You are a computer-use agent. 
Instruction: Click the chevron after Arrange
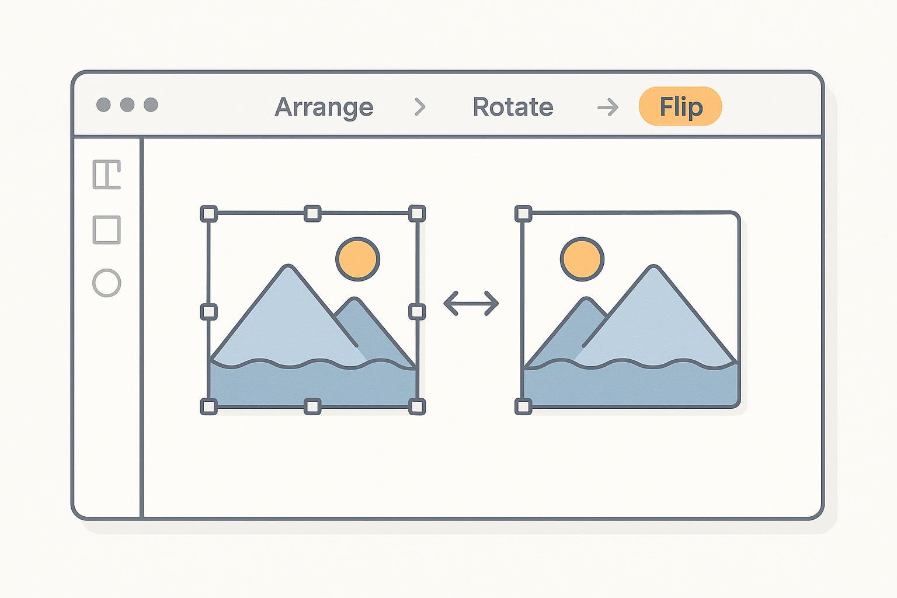point(420,107)
